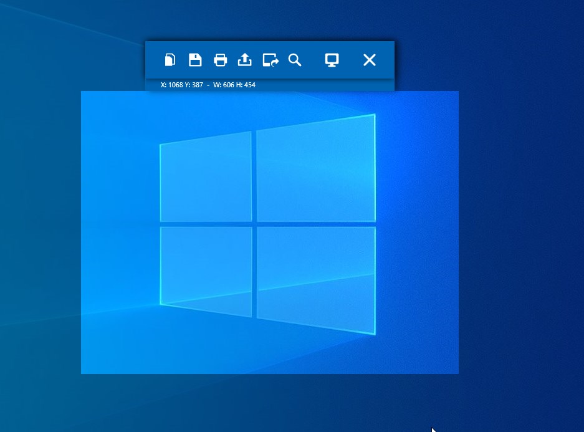Click the upload arrow icon beside the printer
The height and width of the screenshot is (432, 584).
[244, 60]
